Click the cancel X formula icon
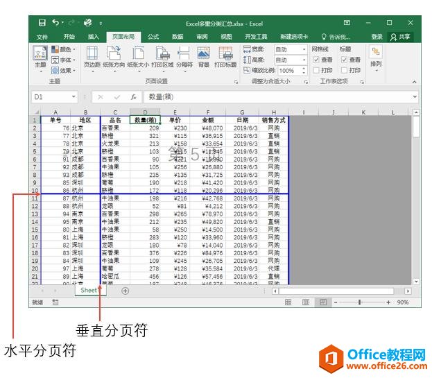432x378 pixels. click(x=101, y=97)
